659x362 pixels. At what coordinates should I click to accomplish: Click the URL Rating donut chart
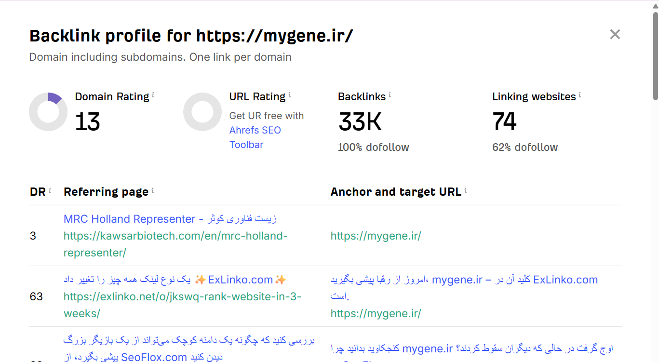[202, 112]
